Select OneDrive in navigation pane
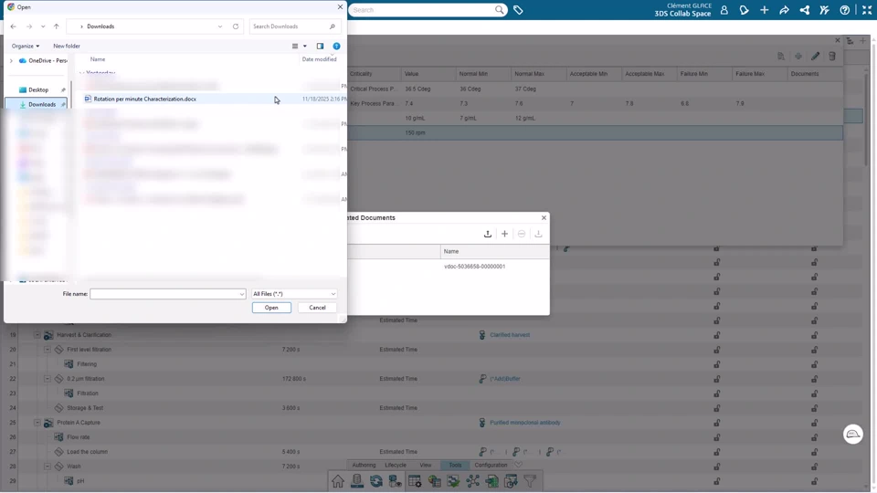Image resolution: width=877 pixels, height=493 pixels. click(43, 60)
